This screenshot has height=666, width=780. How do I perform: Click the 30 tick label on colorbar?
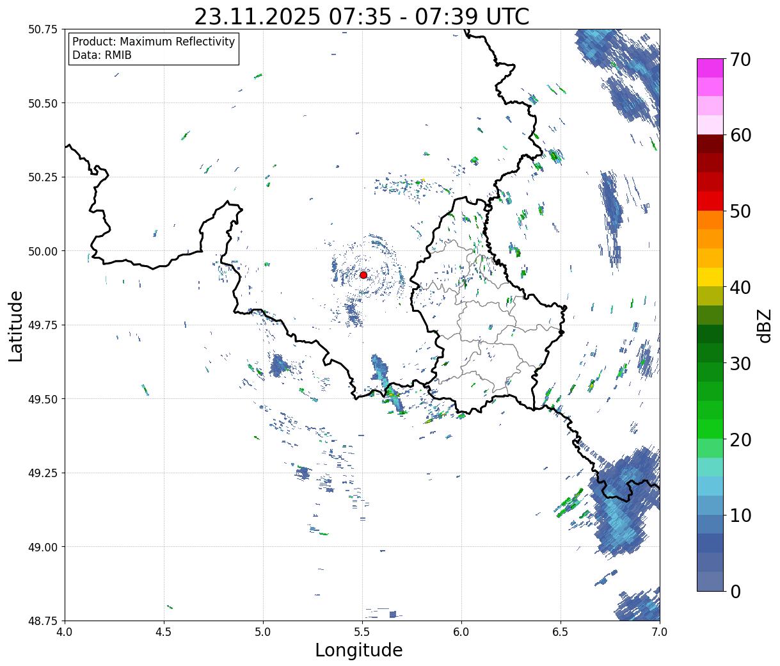click(740, 363)
